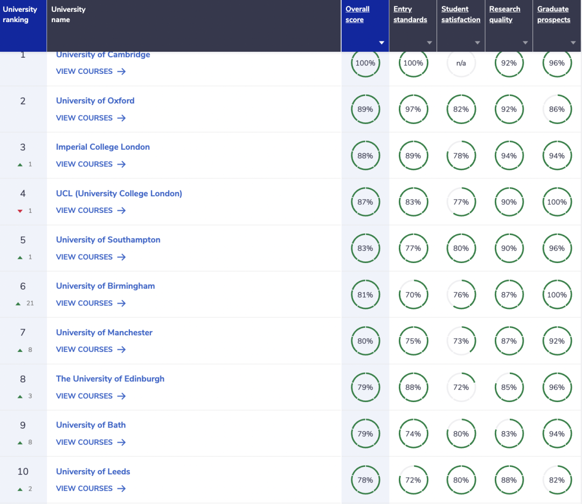The height and width of the screenshot is (504, 582).
Task: Click Cambridge's n/a student satisfaction circle
Action: 461,63
